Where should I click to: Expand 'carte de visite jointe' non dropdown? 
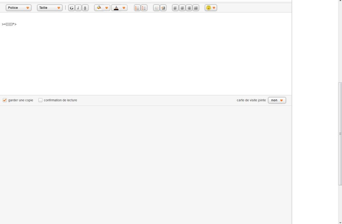click(277, 100)
